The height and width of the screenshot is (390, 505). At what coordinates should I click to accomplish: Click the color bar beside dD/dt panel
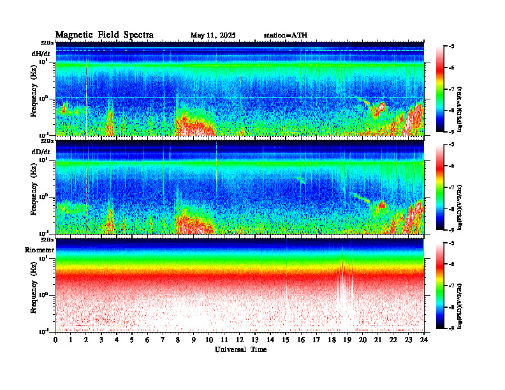[440, 187]
